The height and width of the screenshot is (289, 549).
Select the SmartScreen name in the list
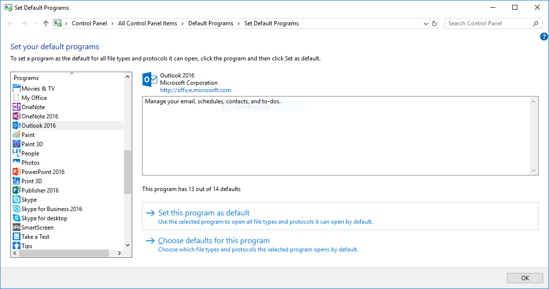pyautogui.click(x=38, y=228)
